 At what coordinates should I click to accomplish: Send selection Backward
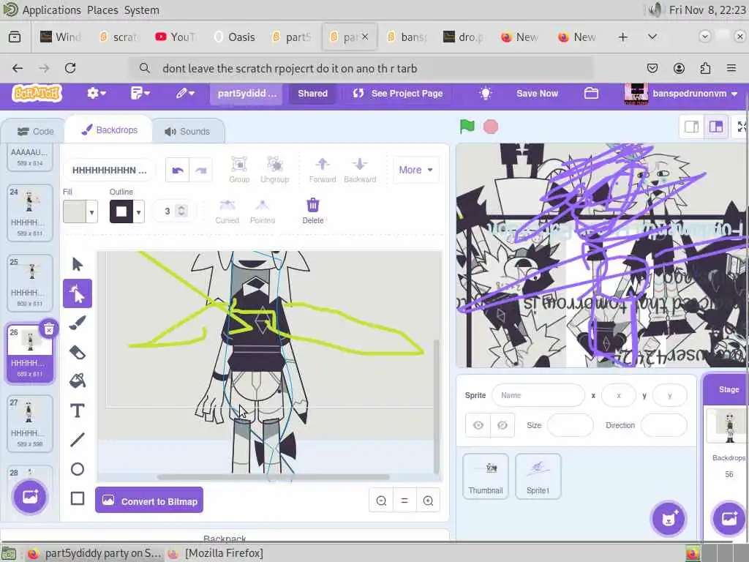click(360, 170)
